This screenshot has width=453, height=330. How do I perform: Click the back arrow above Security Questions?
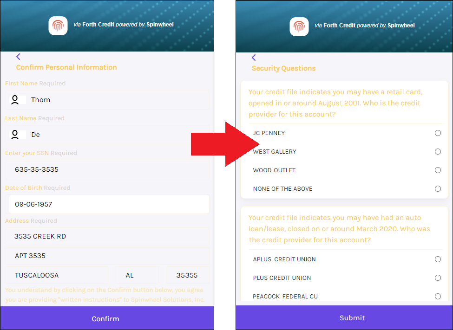pos(254,58)
